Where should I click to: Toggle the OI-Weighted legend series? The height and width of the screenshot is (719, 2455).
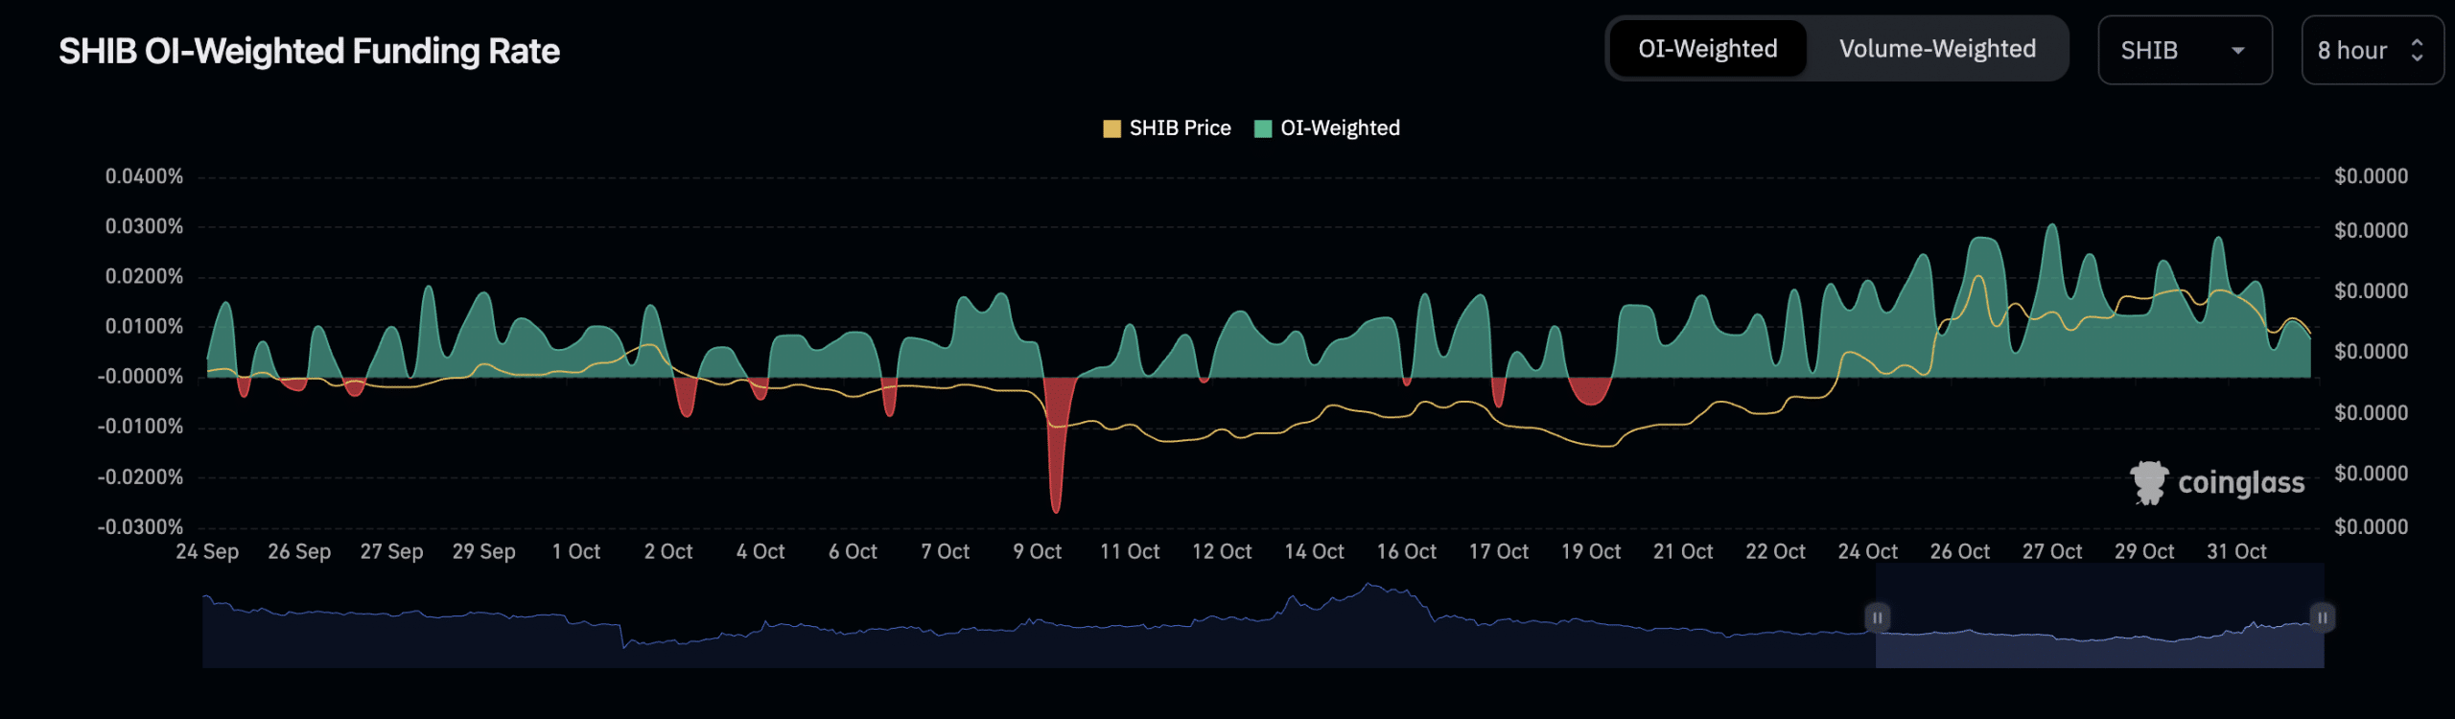point(1327,128)
